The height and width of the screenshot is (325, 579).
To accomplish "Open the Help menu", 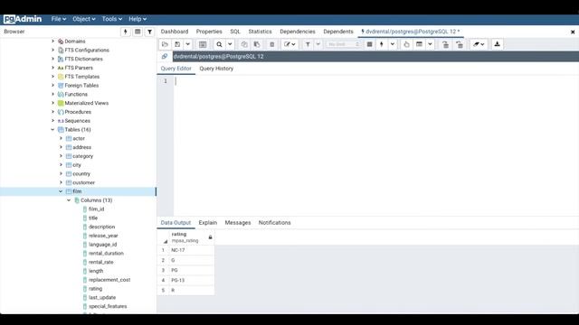I will pyautogui.click(x=138, y=19).
